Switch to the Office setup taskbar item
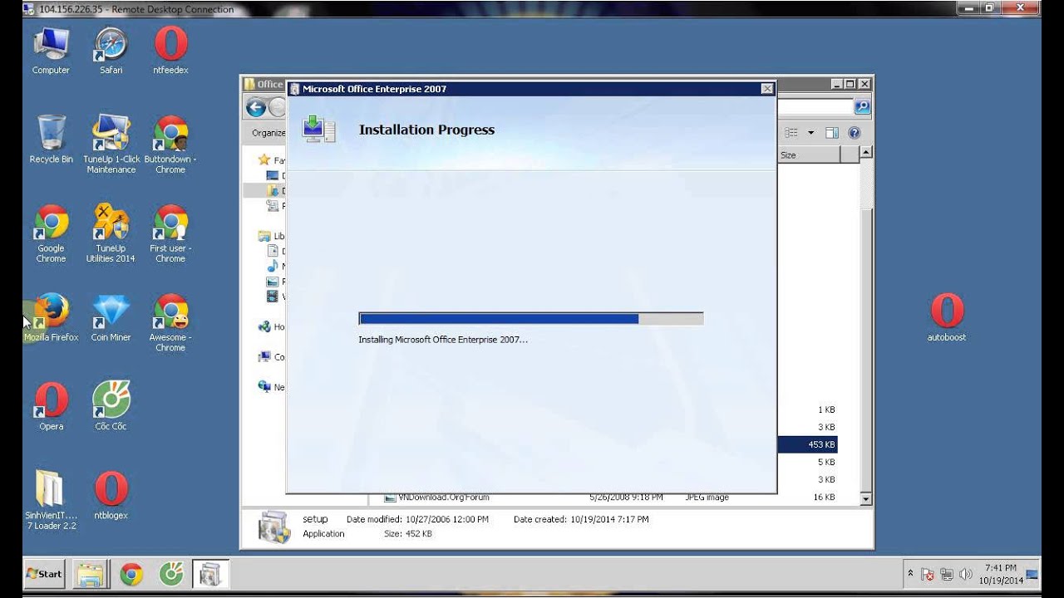The height and width of the screenshot is (598, 1064). [211, 574]
